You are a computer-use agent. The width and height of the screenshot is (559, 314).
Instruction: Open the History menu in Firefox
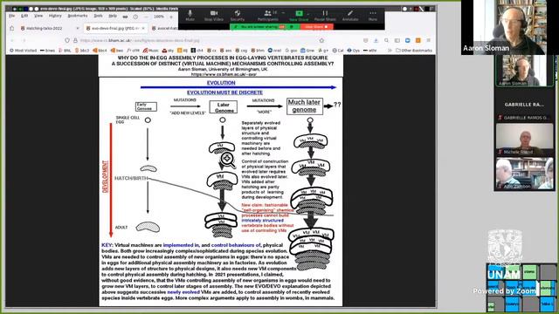pyautogui.click(x=55, y=16)
